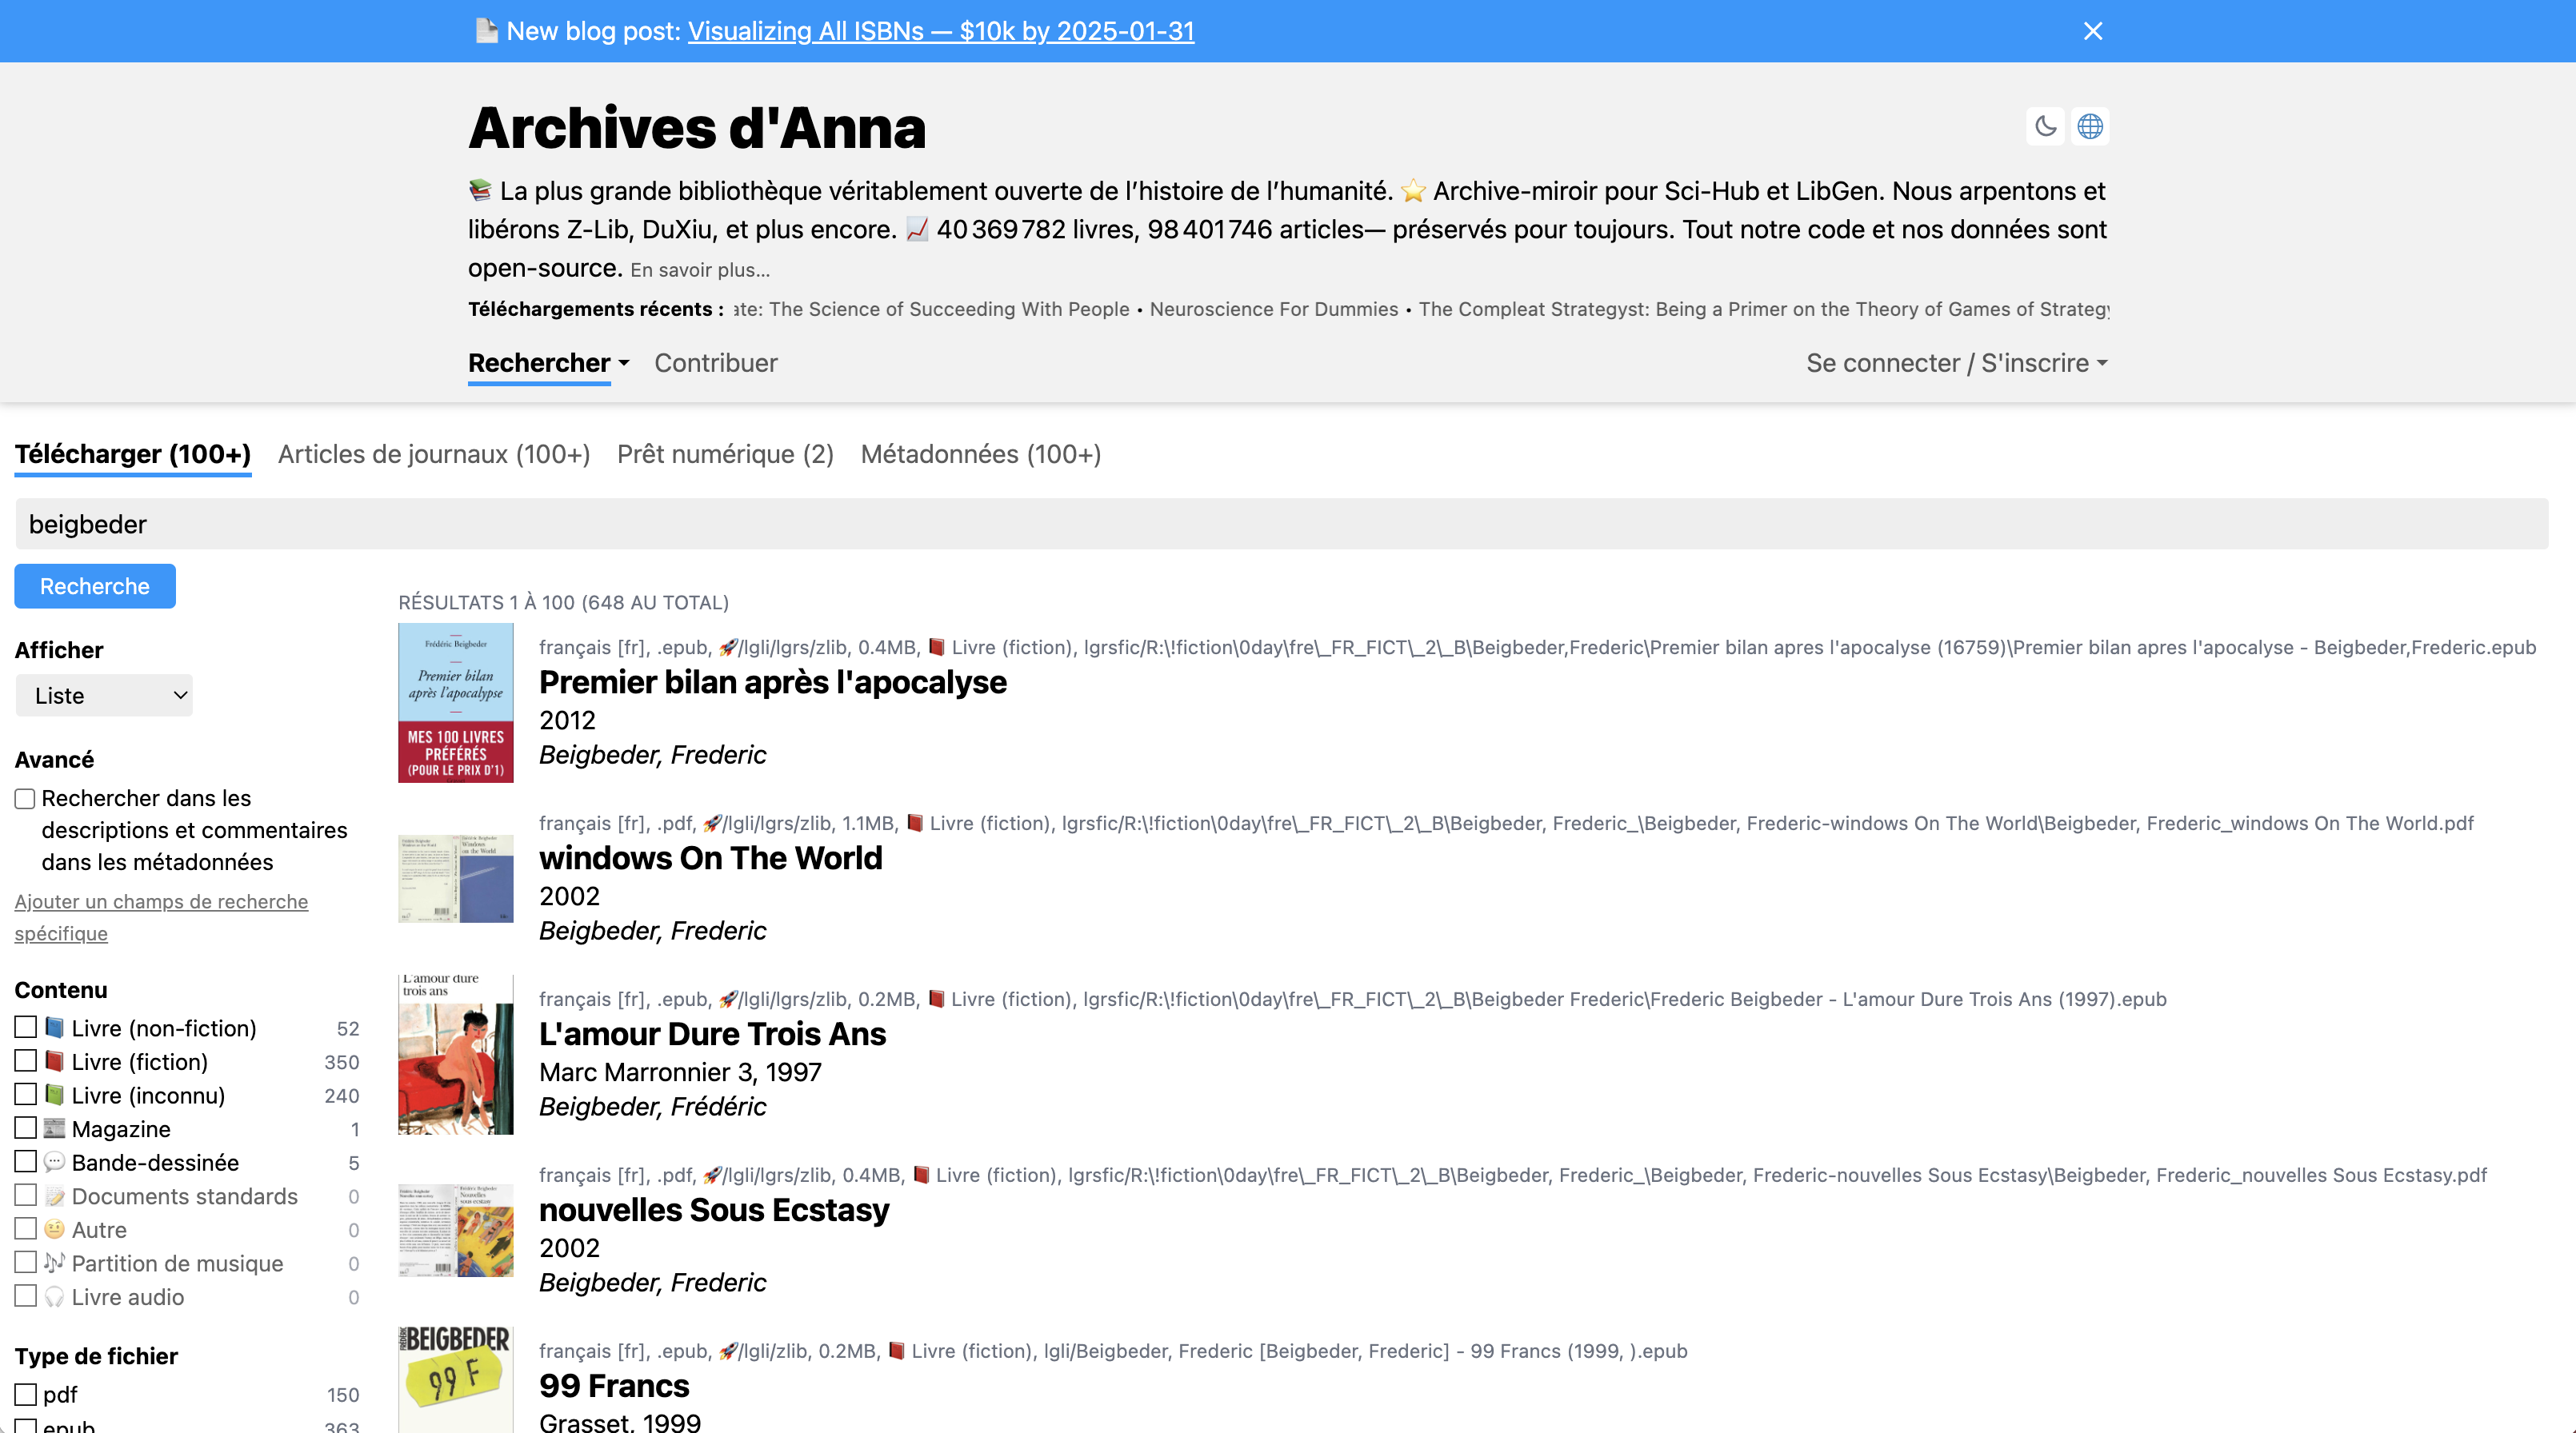Expand Se connecter / S'inscrire menu
Image resolution: width=2576 pixels, height=1433 pixels.
pos(1957,363)
